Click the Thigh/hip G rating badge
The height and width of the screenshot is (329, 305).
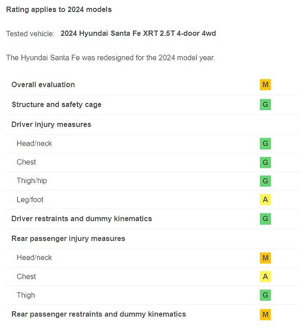(265, 181)
